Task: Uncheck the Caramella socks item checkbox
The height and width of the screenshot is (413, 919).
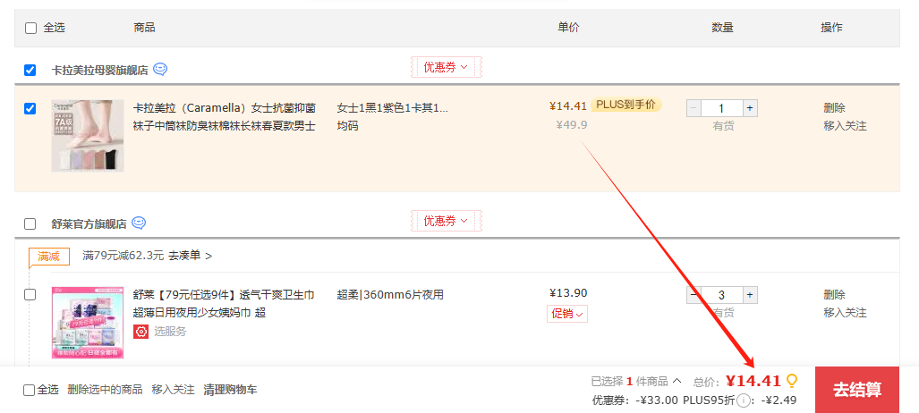Action: pyautogui.click(x=30, y=109)
